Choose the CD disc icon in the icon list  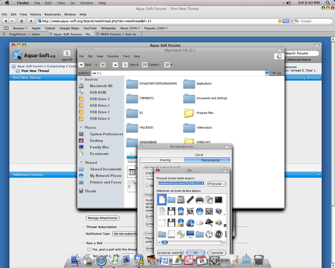(x=181, y=234)
